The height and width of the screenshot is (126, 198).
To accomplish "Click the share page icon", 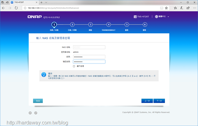I will pyautogui.click(x=188, y=8).
